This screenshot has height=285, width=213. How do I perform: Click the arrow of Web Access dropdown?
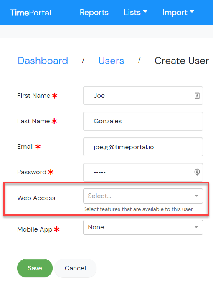pyautogui.click(x=196, y=196)
